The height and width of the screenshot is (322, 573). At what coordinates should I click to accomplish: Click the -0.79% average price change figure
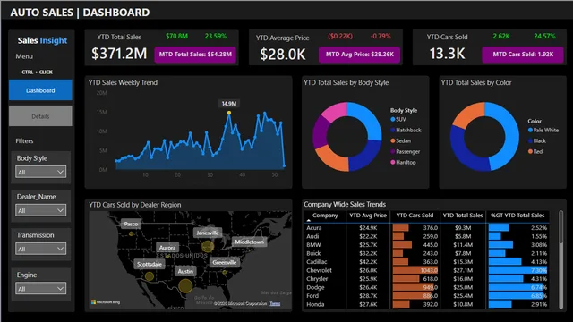click(381, 36)
